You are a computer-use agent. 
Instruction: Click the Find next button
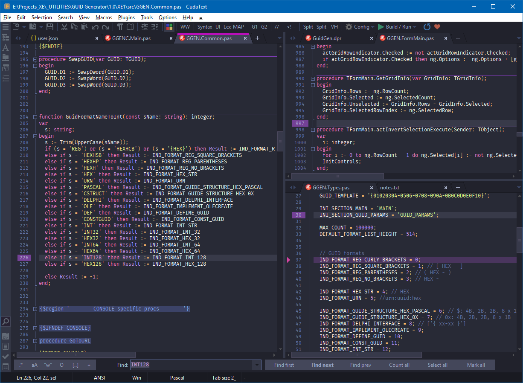click(x=323, y=365)
